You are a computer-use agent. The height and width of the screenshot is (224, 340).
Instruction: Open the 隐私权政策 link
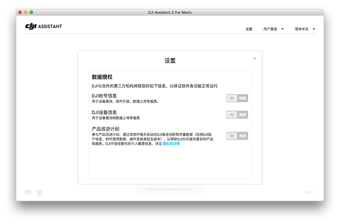171,143
